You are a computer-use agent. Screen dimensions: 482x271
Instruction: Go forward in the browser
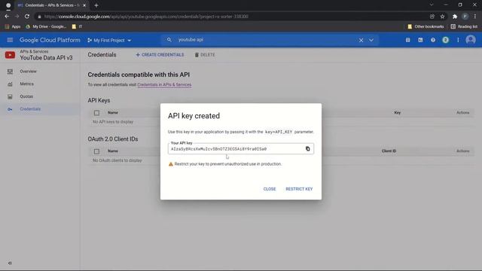click(17, 17)
